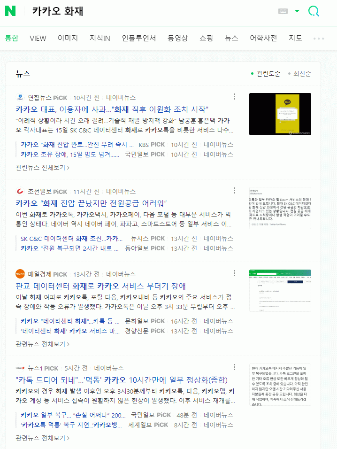337x449 pixels.
Task: Click the 매일경제 orange publisher logo
Action: coord(20,274)
